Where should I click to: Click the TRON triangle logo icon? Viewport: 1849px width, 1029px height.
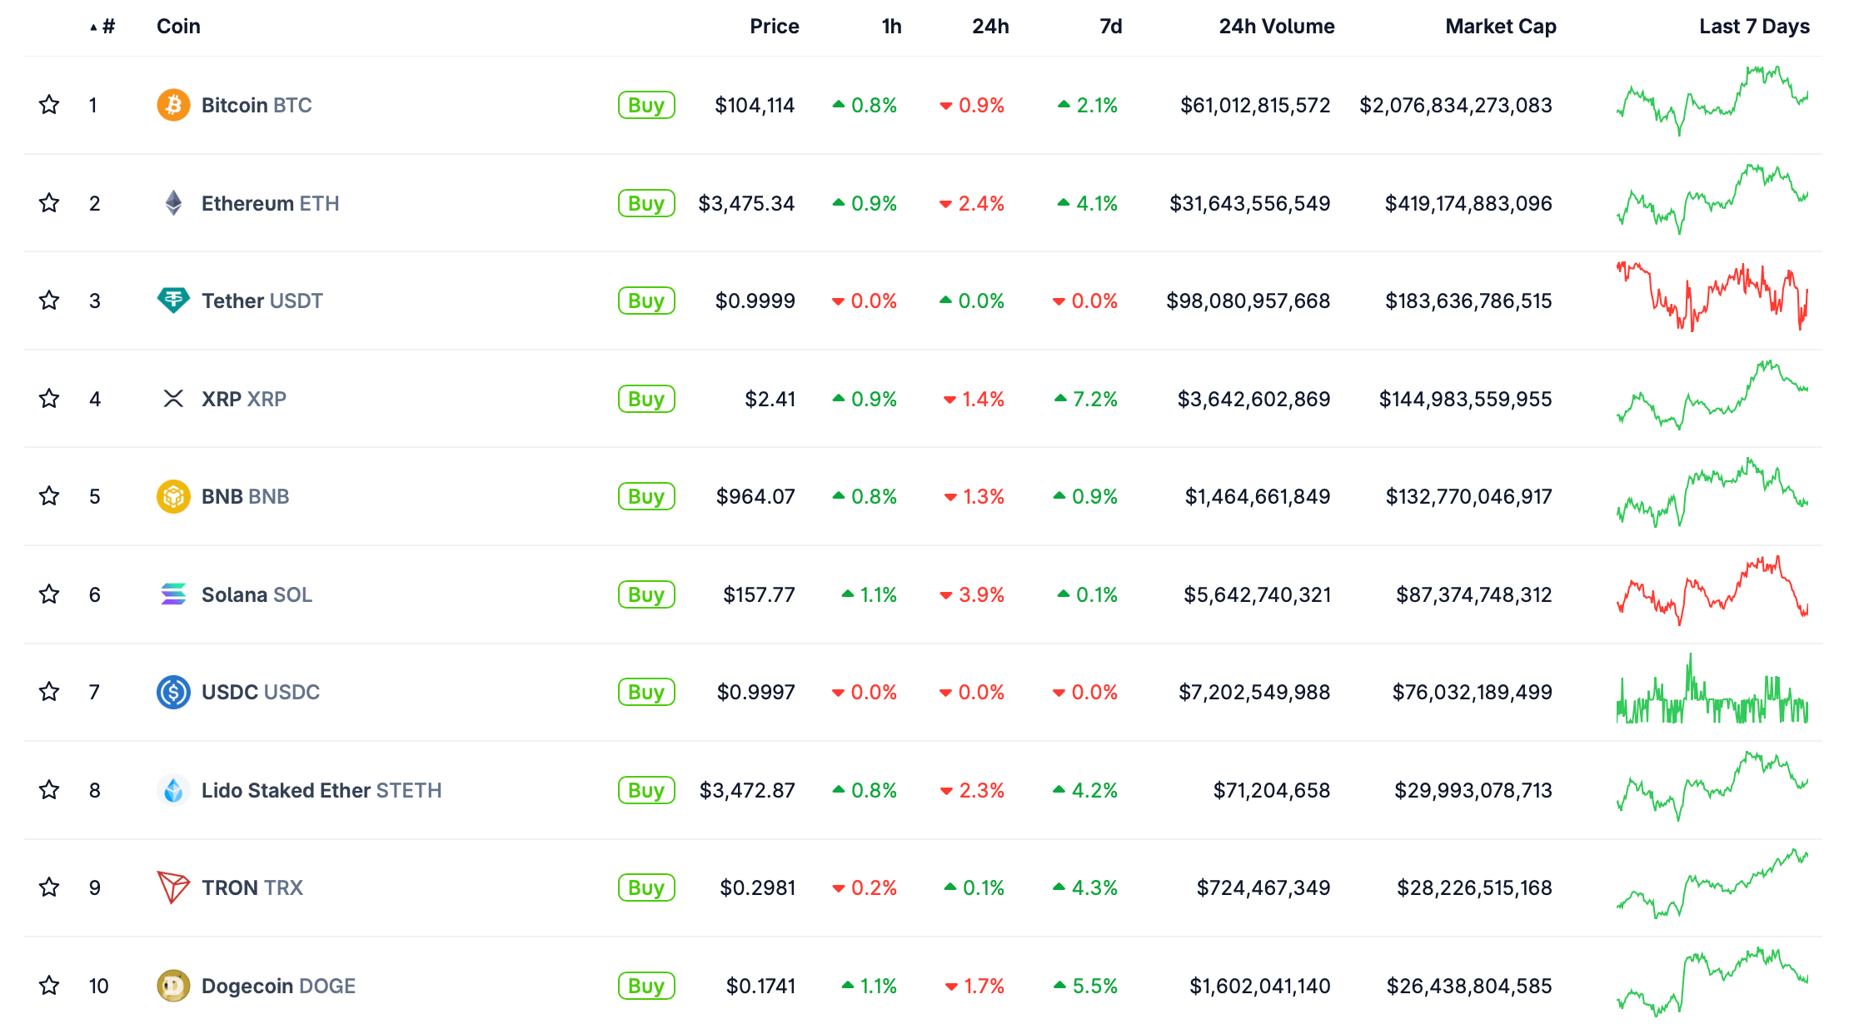[x=173, y=887]
